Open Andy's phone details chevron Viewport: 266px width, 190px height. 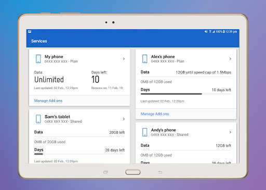230,132
